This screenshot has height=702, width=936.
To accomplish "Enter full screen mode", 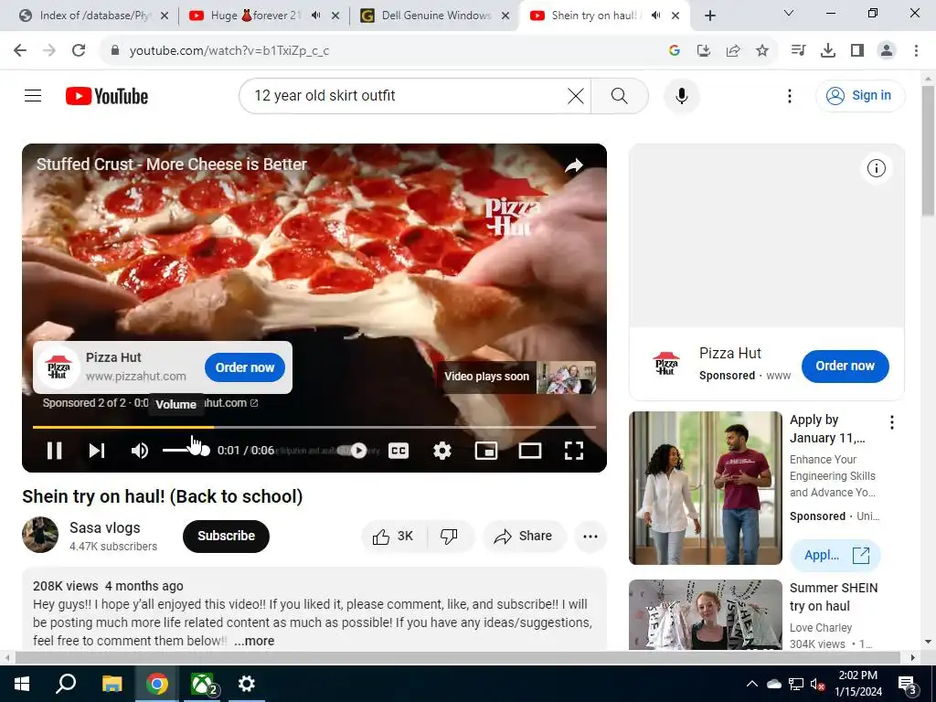I will click(x=574, y=451).
